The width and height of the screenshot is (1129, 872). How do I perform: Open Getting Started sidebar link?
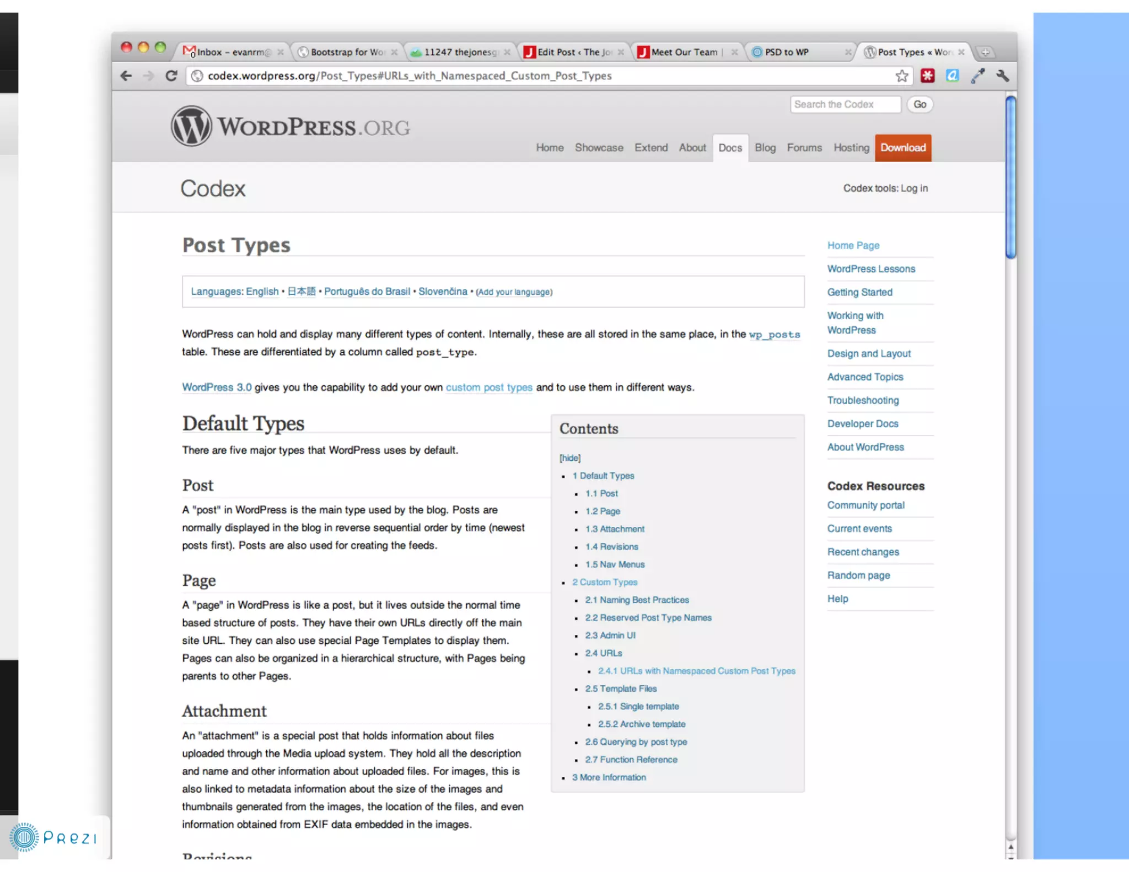click(x=859, y=292)
